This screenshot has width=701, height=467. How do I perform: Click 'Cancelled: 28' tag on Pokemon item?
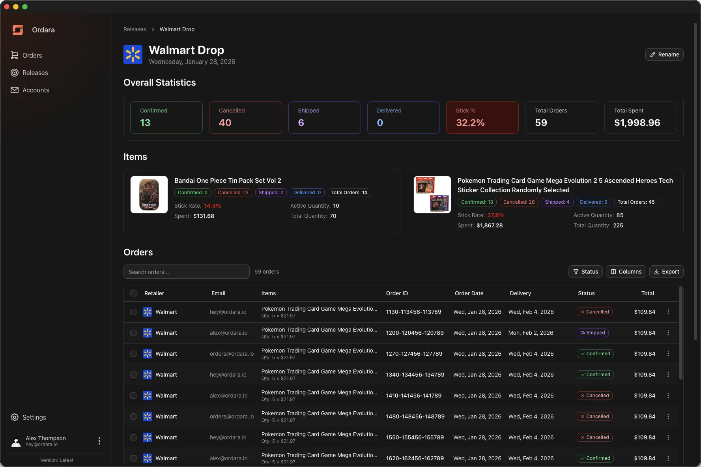click(519, 202)
